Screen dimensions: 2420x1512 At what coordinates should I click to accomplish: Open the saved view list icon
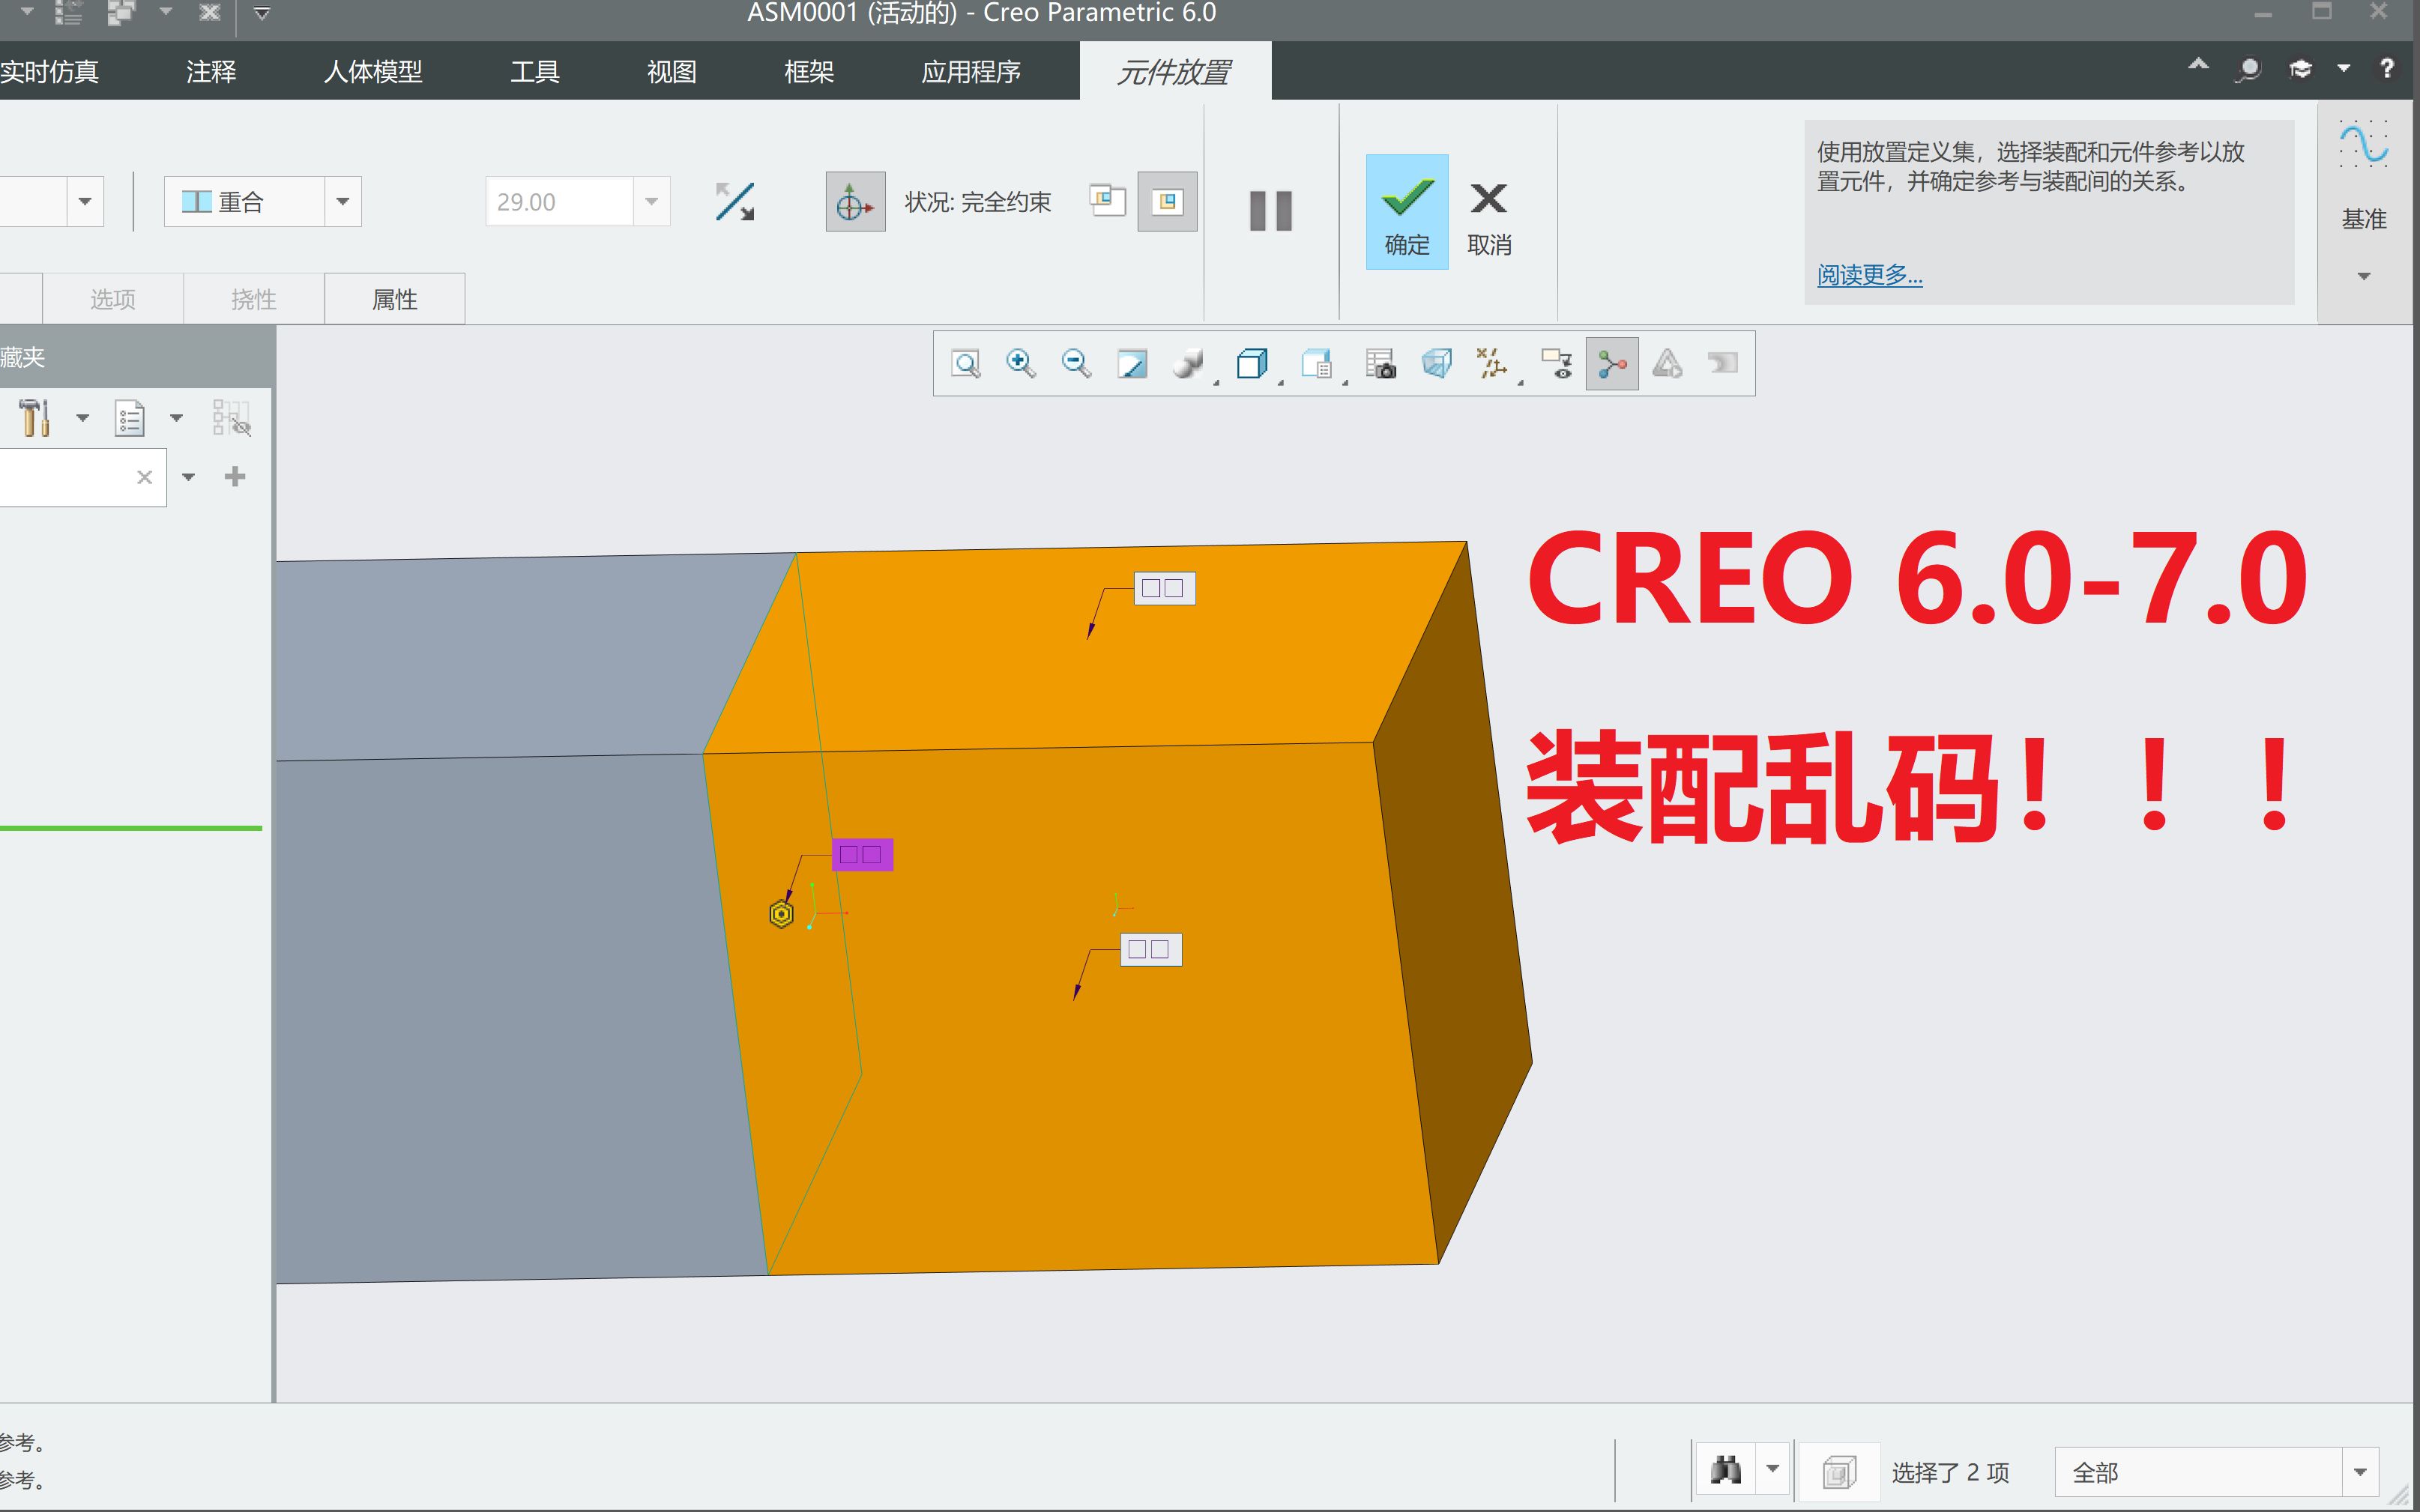1316,363
